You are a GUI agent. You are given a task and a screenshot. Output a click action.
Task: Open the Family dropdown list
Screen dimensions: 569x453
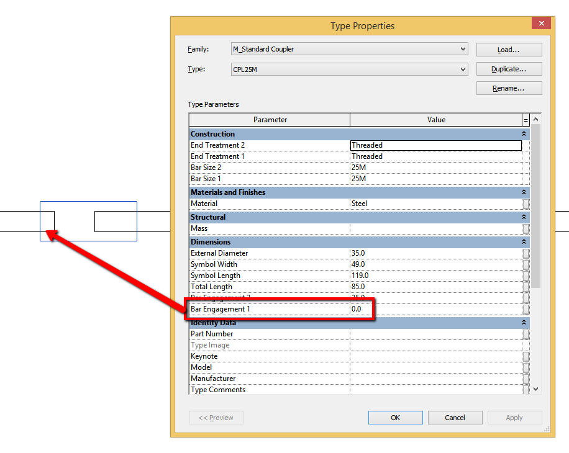pyautogui.click(x=463, y=48)
